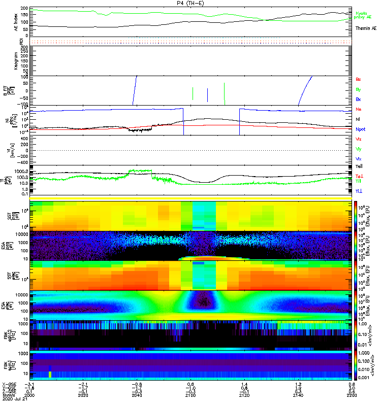This screenshot has width=381, height=406.
Task: Click the ESA ion panel color bar
Action: pyautogui.click(x=356, y=246)
